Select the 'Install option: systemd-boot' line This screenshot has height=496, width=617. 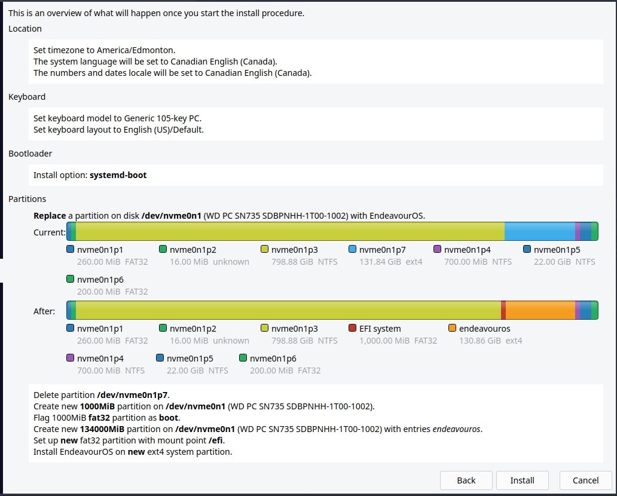pos(90,175)
